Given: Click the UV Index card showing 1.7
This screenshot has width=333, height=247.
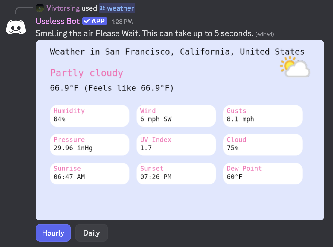Looking at the screenshot, I should click(x=176, y=145).
